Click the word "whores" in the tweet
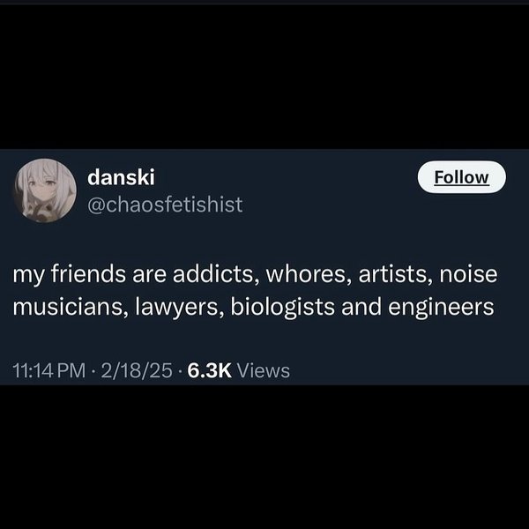 click(x=306, y=274)
